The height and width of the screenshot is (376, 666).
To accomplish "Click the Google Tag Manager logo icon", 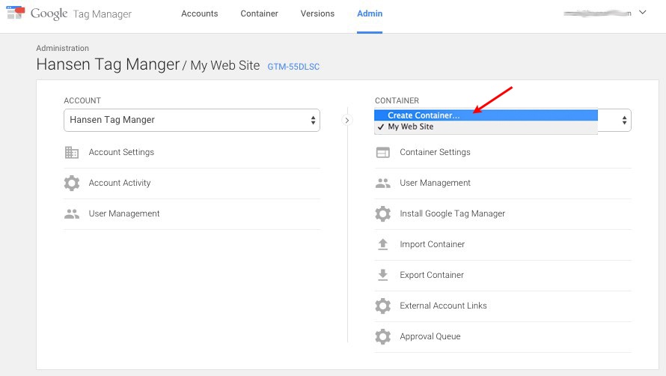I will [x=15, y=13].
